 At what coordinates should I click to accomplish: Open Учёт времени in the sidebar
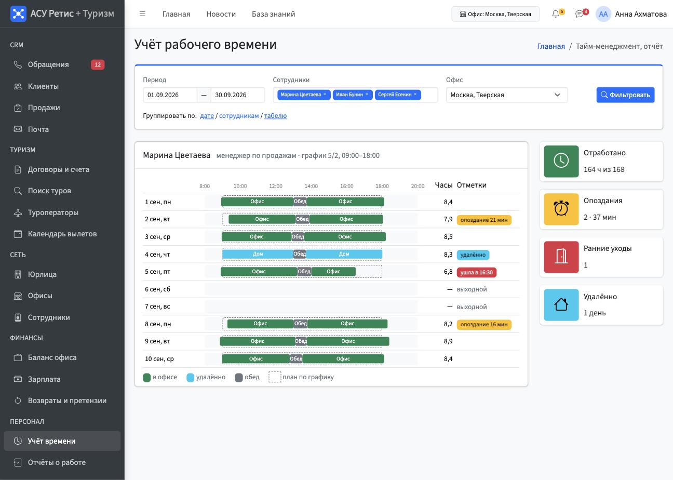(62, 441)
